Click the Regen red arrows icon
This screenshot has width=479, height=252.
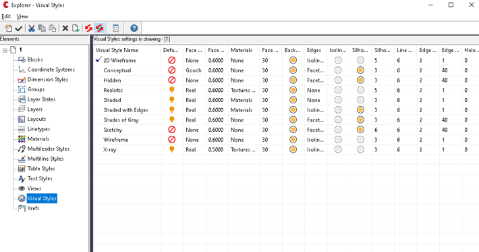click(88, 28)
